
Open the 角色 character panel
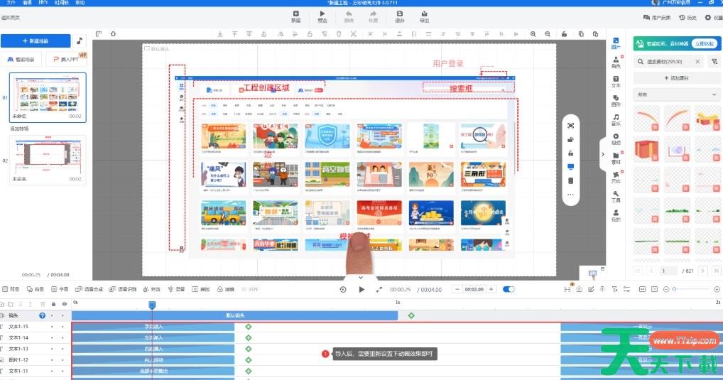pyautogui.click(x=616, y=63)
